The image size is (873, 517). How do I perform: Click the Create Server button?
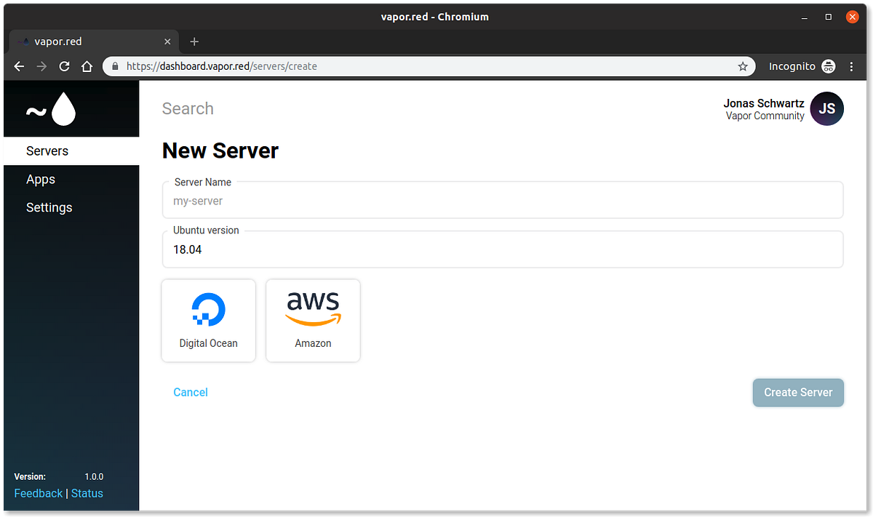(798, 393)
